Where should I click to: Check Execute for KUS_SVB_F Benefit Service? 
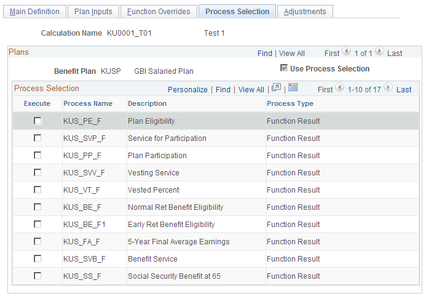click(x=37, y=258)
